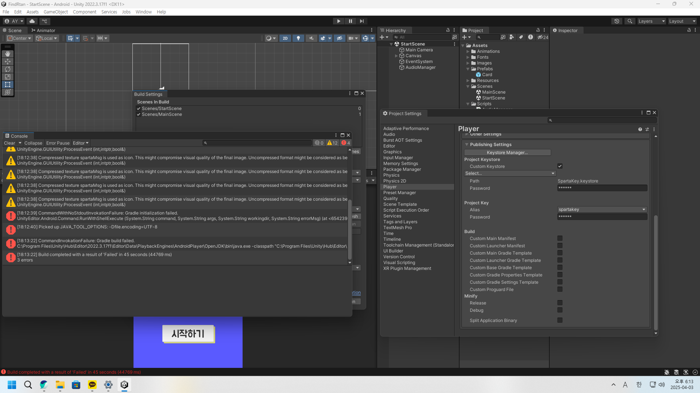
Task: Enable Split Application Binary checkbox
Action: click(560, 320)
